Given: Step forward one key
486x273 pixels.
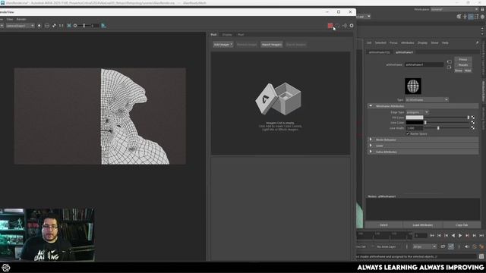Looking at the screenshot, I should pos(474,236).
